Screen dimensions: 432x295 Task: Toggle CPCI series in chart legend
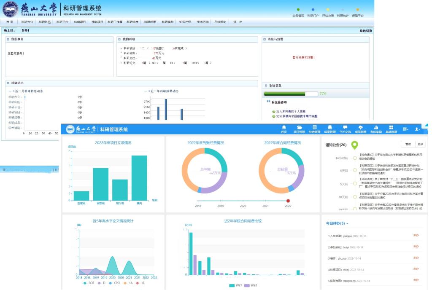pos(114,283)
